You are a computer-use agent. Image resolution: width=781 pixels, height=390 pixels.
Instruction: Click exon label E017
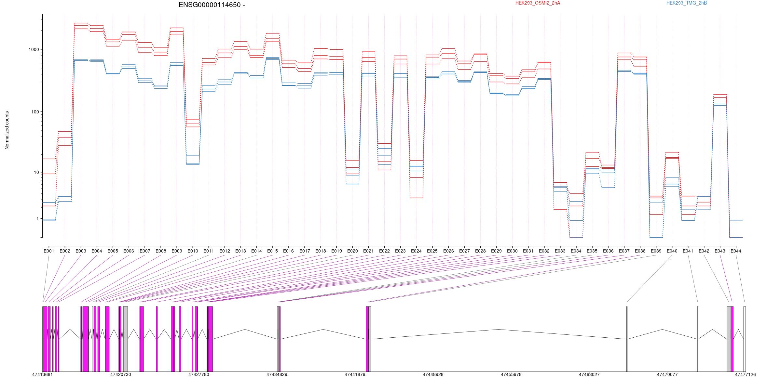[x=305, y=251]
